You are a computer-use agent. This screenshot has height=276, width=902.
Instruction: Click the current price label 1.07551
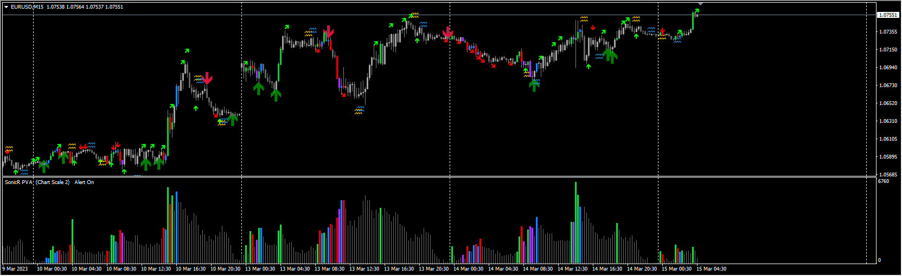click(x=888, y=15)
